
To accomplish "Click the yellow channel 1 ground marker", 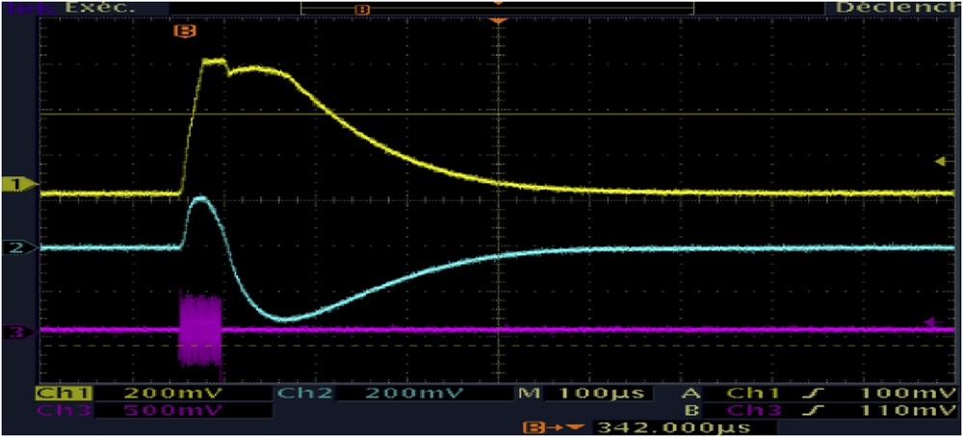I will coord(15,184).
